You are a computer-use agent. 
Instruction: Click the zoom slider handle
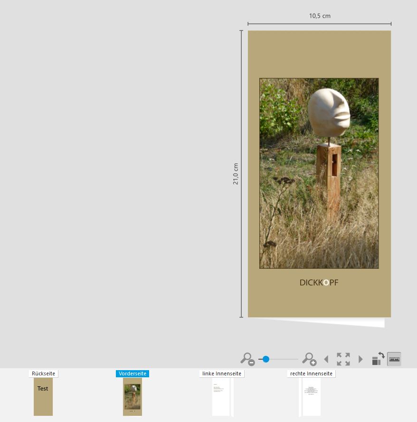pyautogui.click(x=266, y=359)
